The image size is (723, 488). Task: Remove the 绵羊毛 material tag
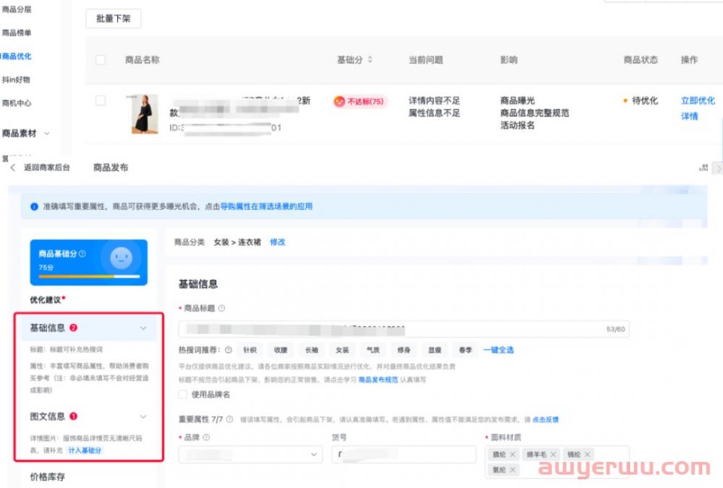coord(552,455)
